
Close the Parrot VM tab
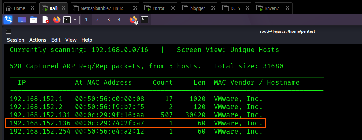174,8
